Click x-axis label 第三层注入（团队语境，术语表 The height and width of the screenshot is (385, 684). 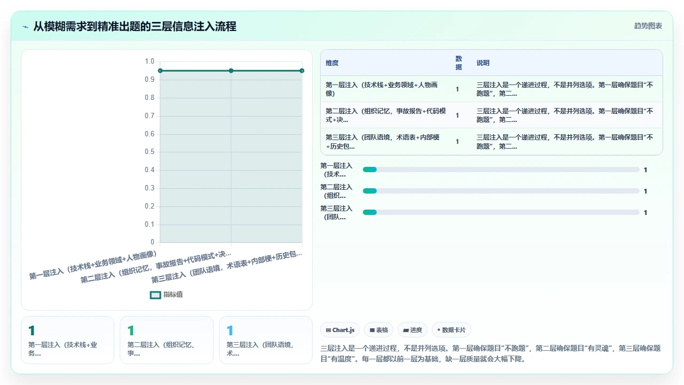[227, 266]
